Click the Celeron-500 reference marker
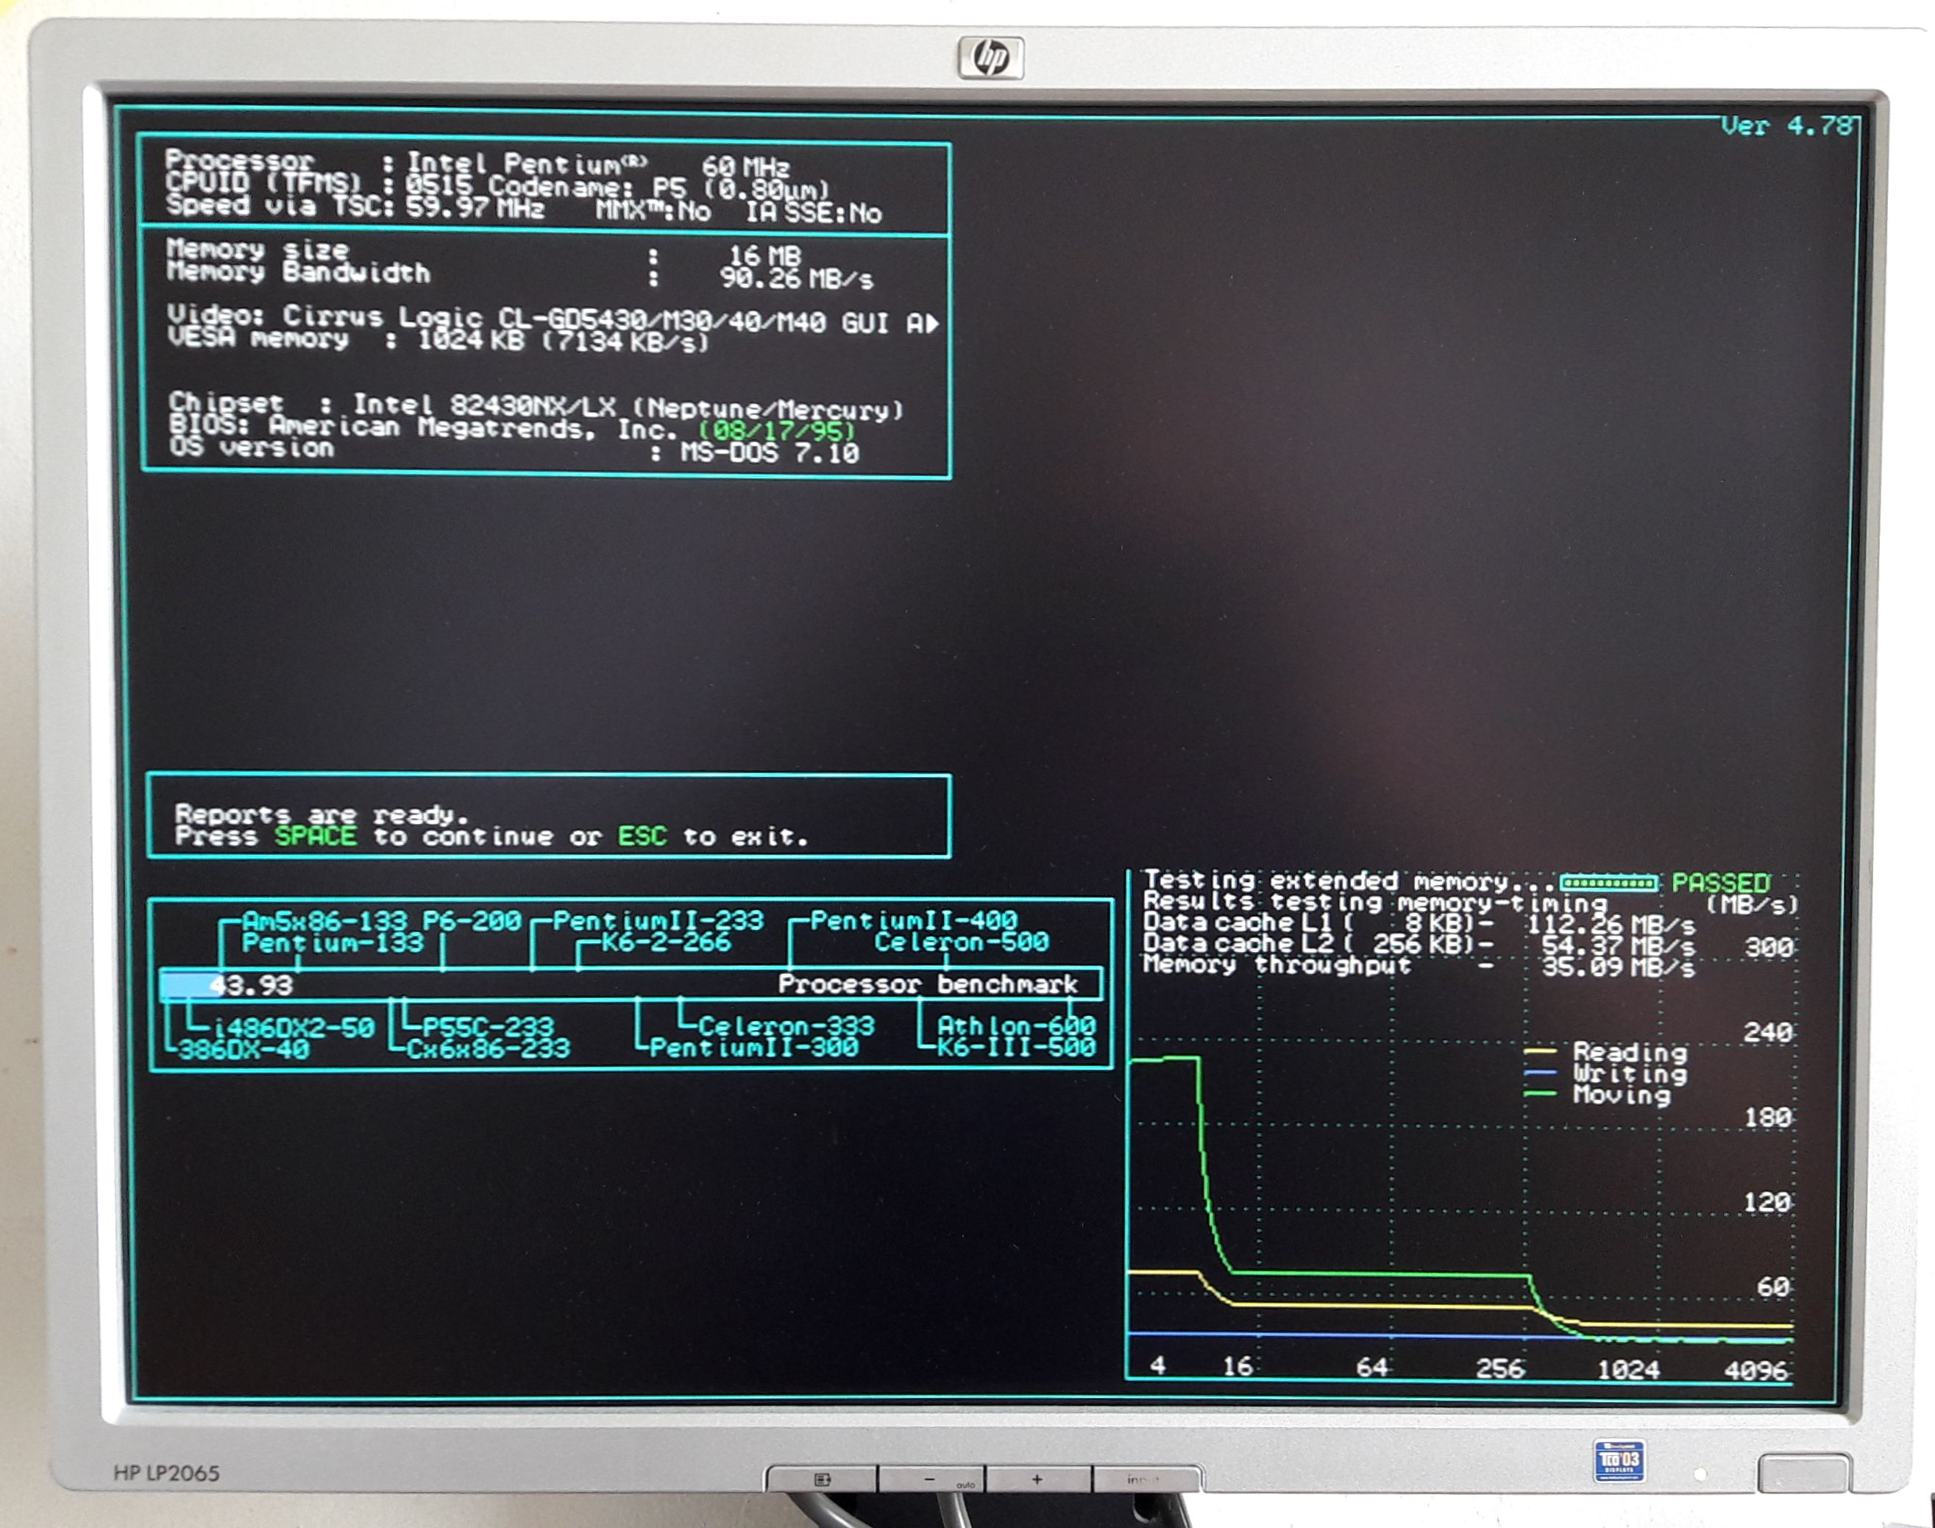Image resolution: width=1935 pixels, height=1528 pixels. tap(962, 942)
